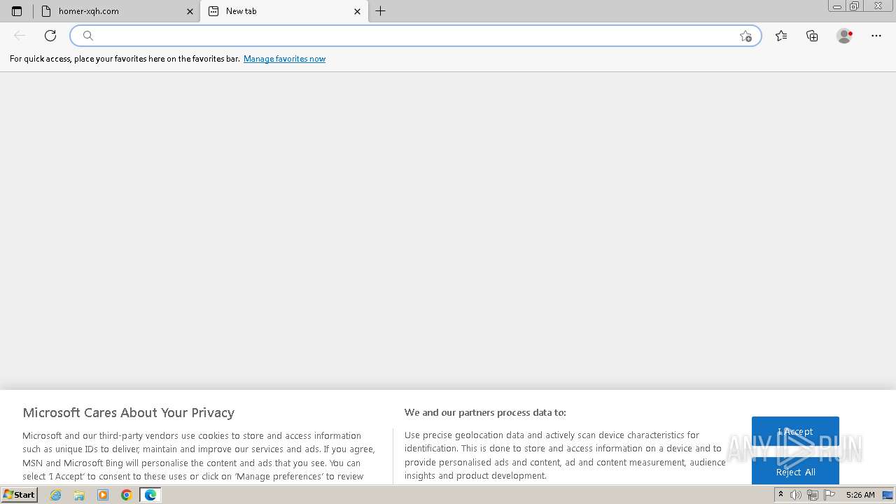Close the homer-xqh.com tab
Screen dimensions: 896x504
click(x=190, y=11)
